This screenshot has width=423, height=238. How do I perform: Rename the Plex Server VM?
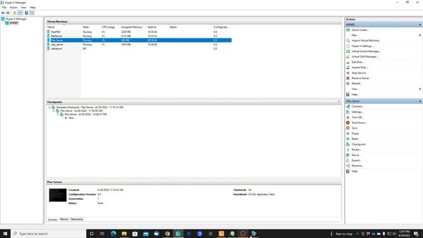coord(357,166)
